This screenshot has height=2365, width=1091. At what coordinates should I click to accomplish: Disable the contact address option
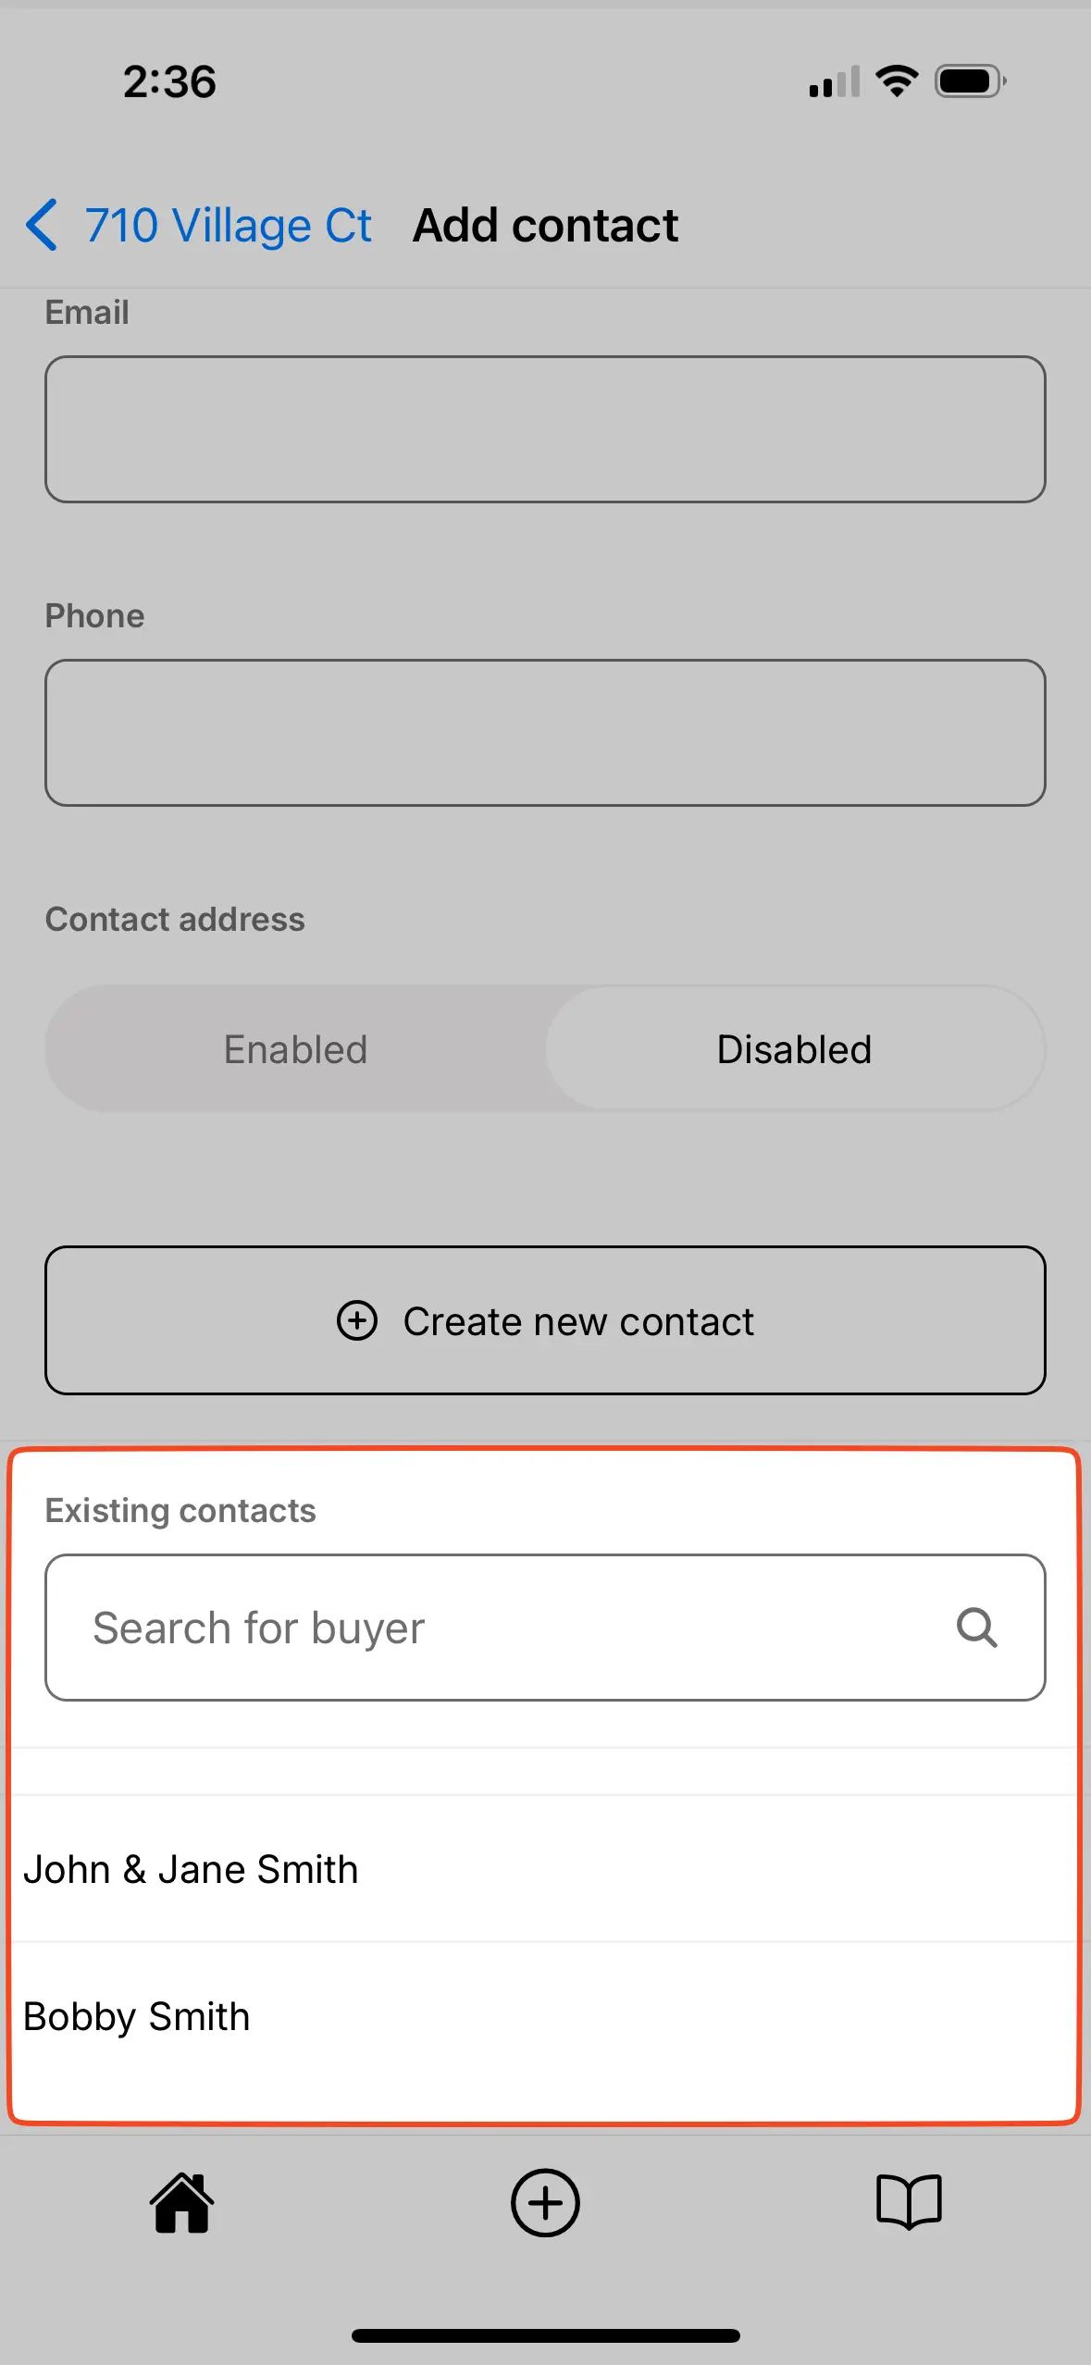coord(792,1048)
